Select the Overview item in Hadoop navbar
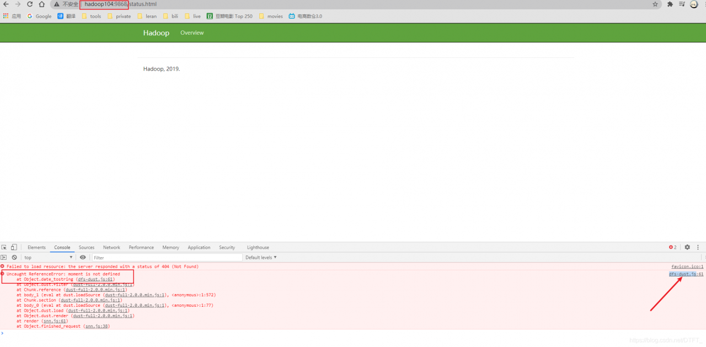This screenshot has width=706, height=347. coord(192,33)
